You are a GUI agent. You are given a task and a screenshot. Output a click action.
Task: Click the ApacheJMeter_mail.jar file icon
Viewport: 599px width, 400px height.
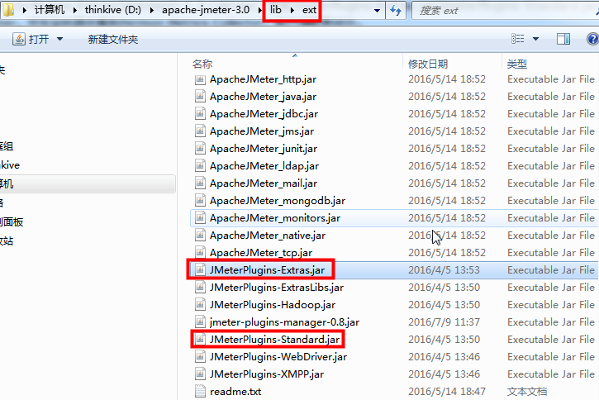[x=200, y=183]
